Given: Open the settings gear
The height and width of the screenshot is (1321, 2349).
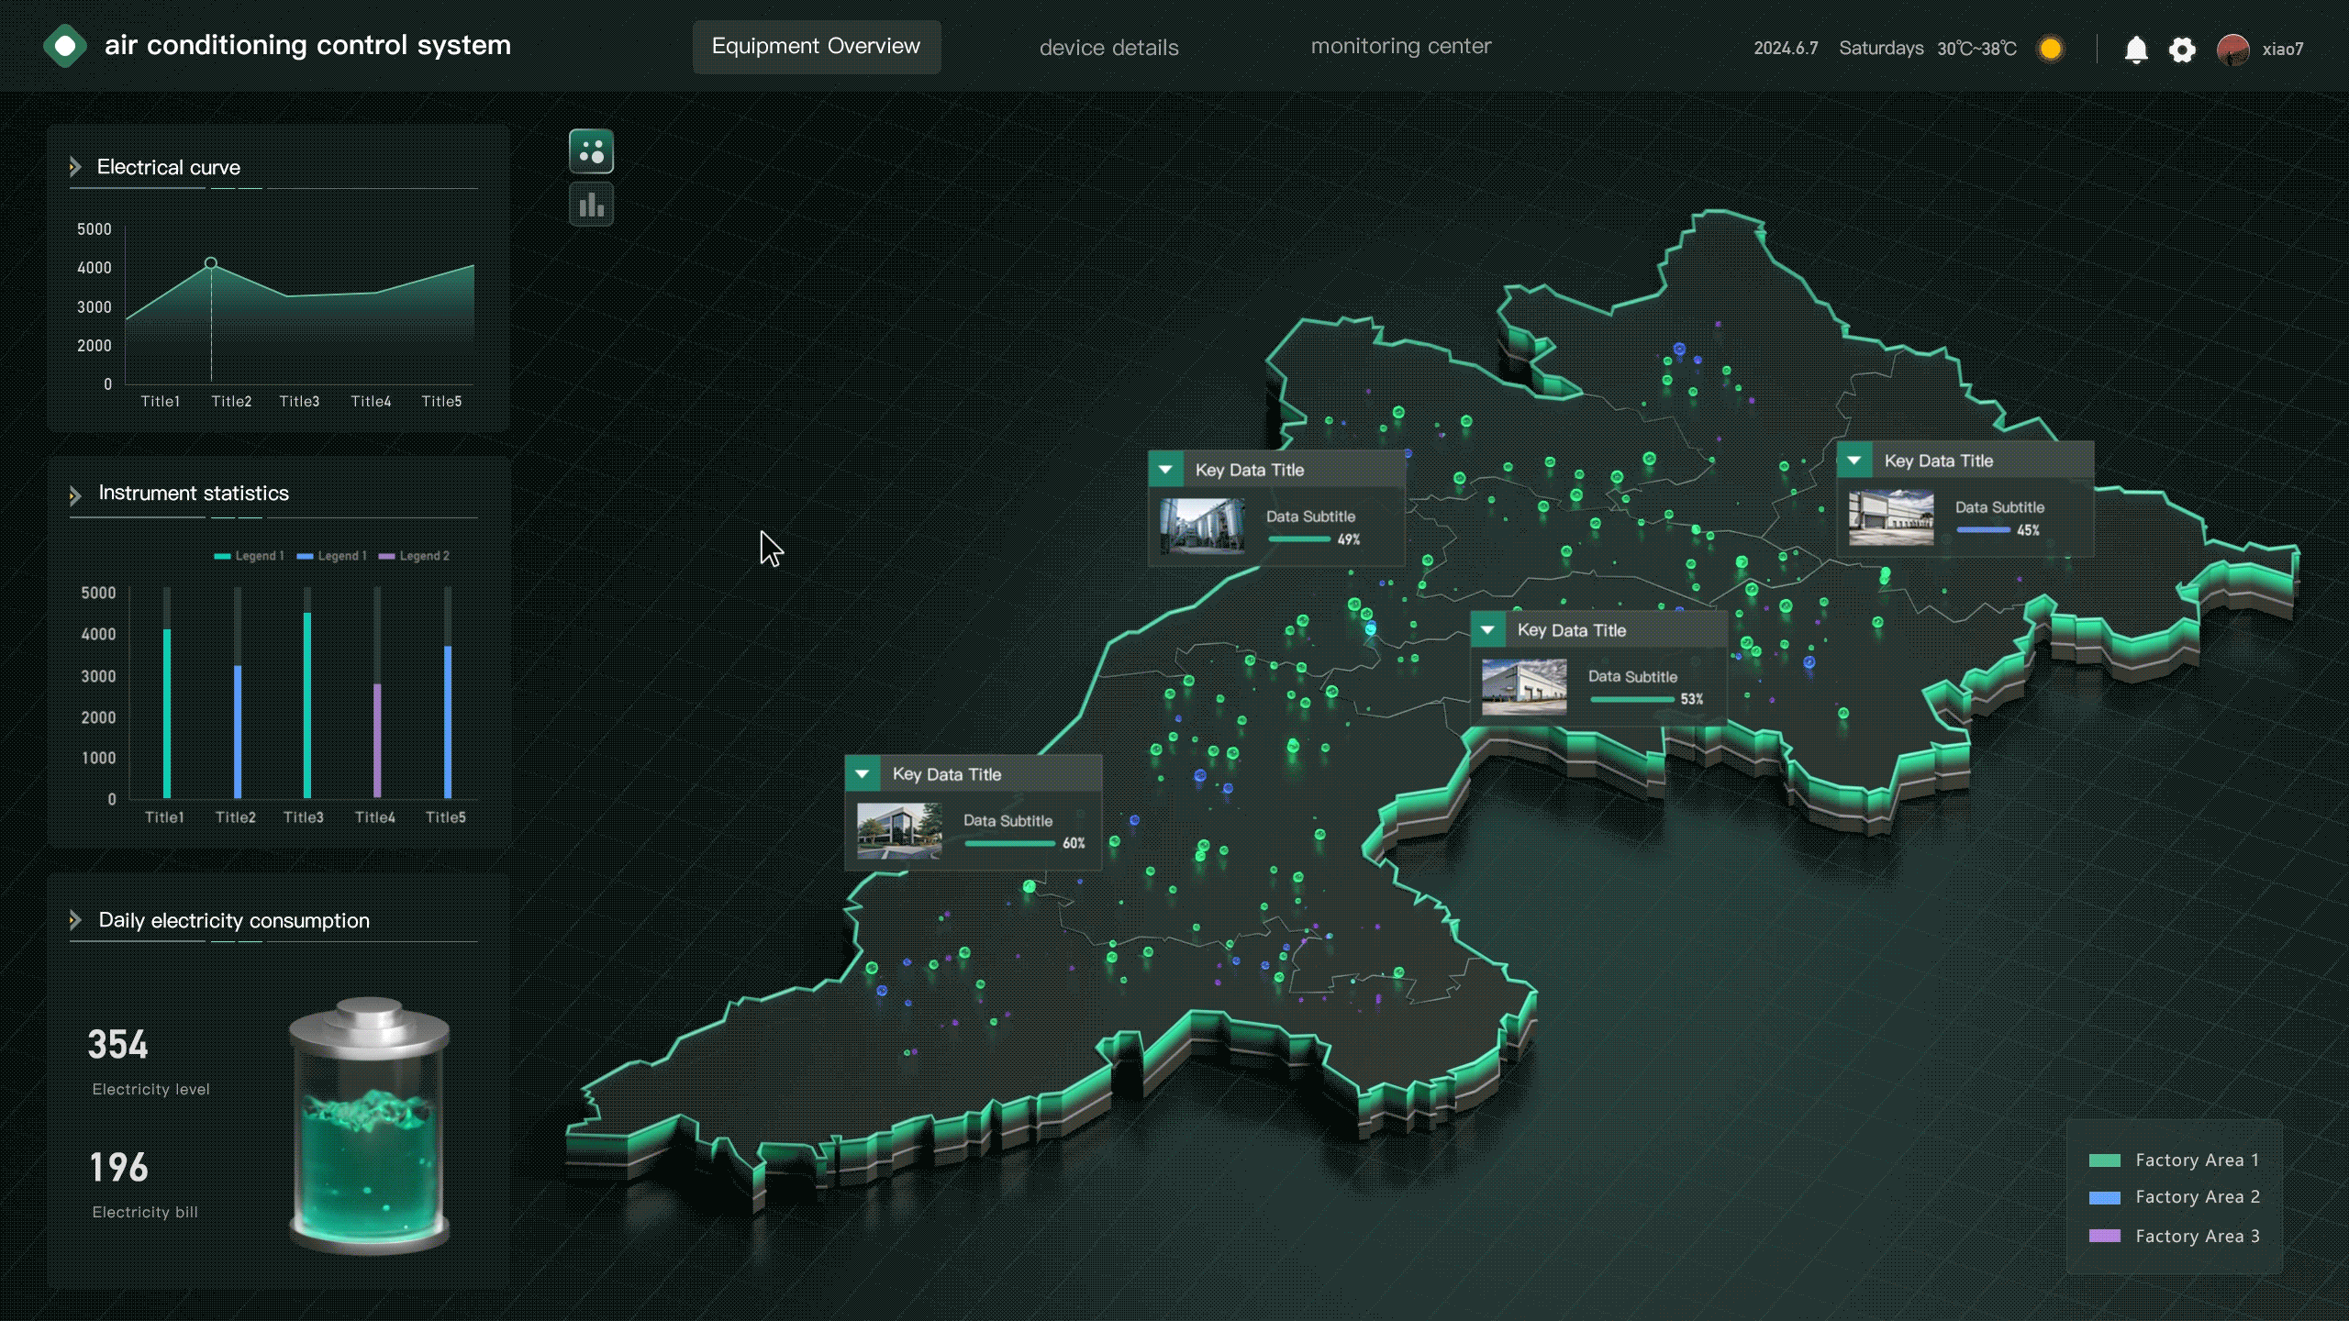Looking at the screenshot, I should pos(2182,50).
